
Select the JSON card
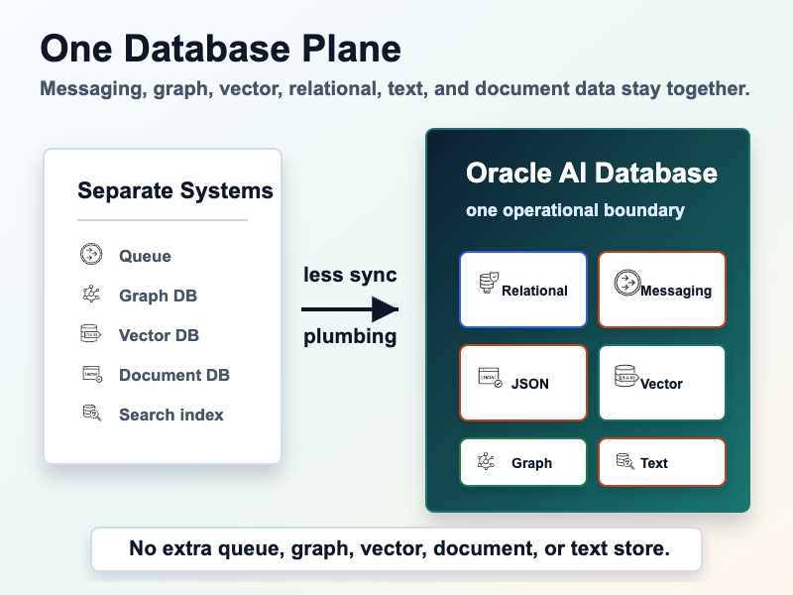click(x=523, y=383)
